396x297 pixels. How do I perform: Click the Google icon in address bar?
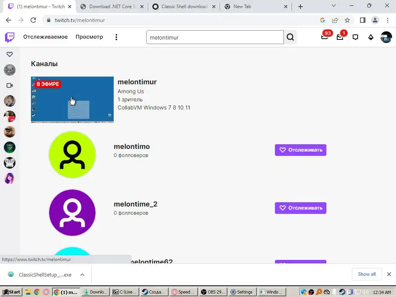[322, 20]
